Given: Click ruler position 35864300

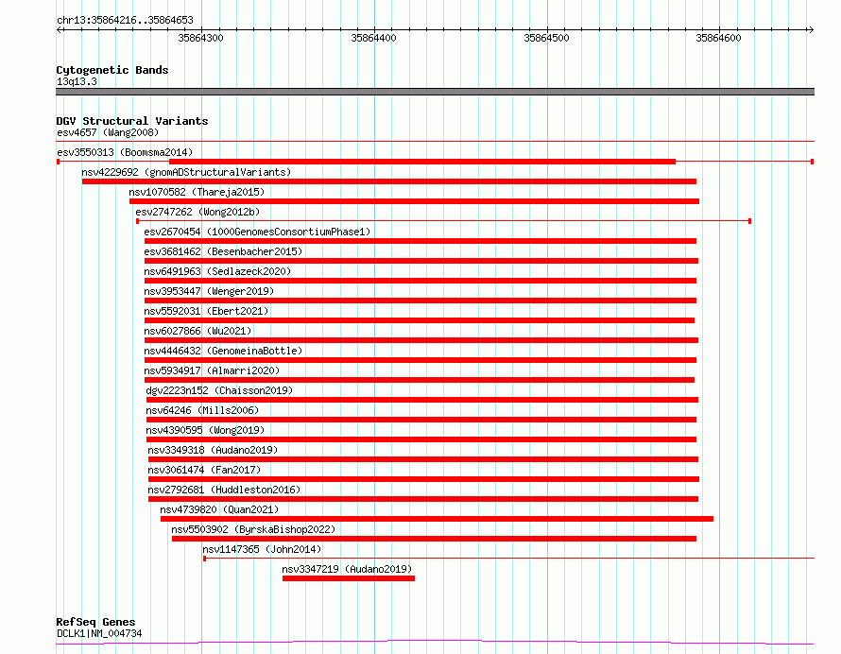Looking at the screenshot, I should (200, 38).
